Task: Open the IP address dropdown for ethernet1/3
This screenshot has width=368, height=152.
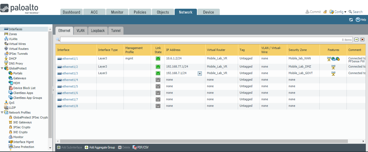Action: click(200, 74)
